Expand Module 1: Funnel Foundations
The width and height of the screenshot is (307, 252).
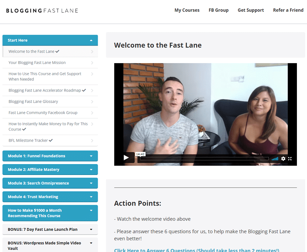click(50, 156)
